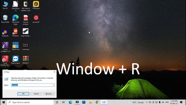This screenshot has width=186, height=105.
Task: Open MD Shahid Aadhar Card folder
Action: pyautogui.click(x=26, y=6)
